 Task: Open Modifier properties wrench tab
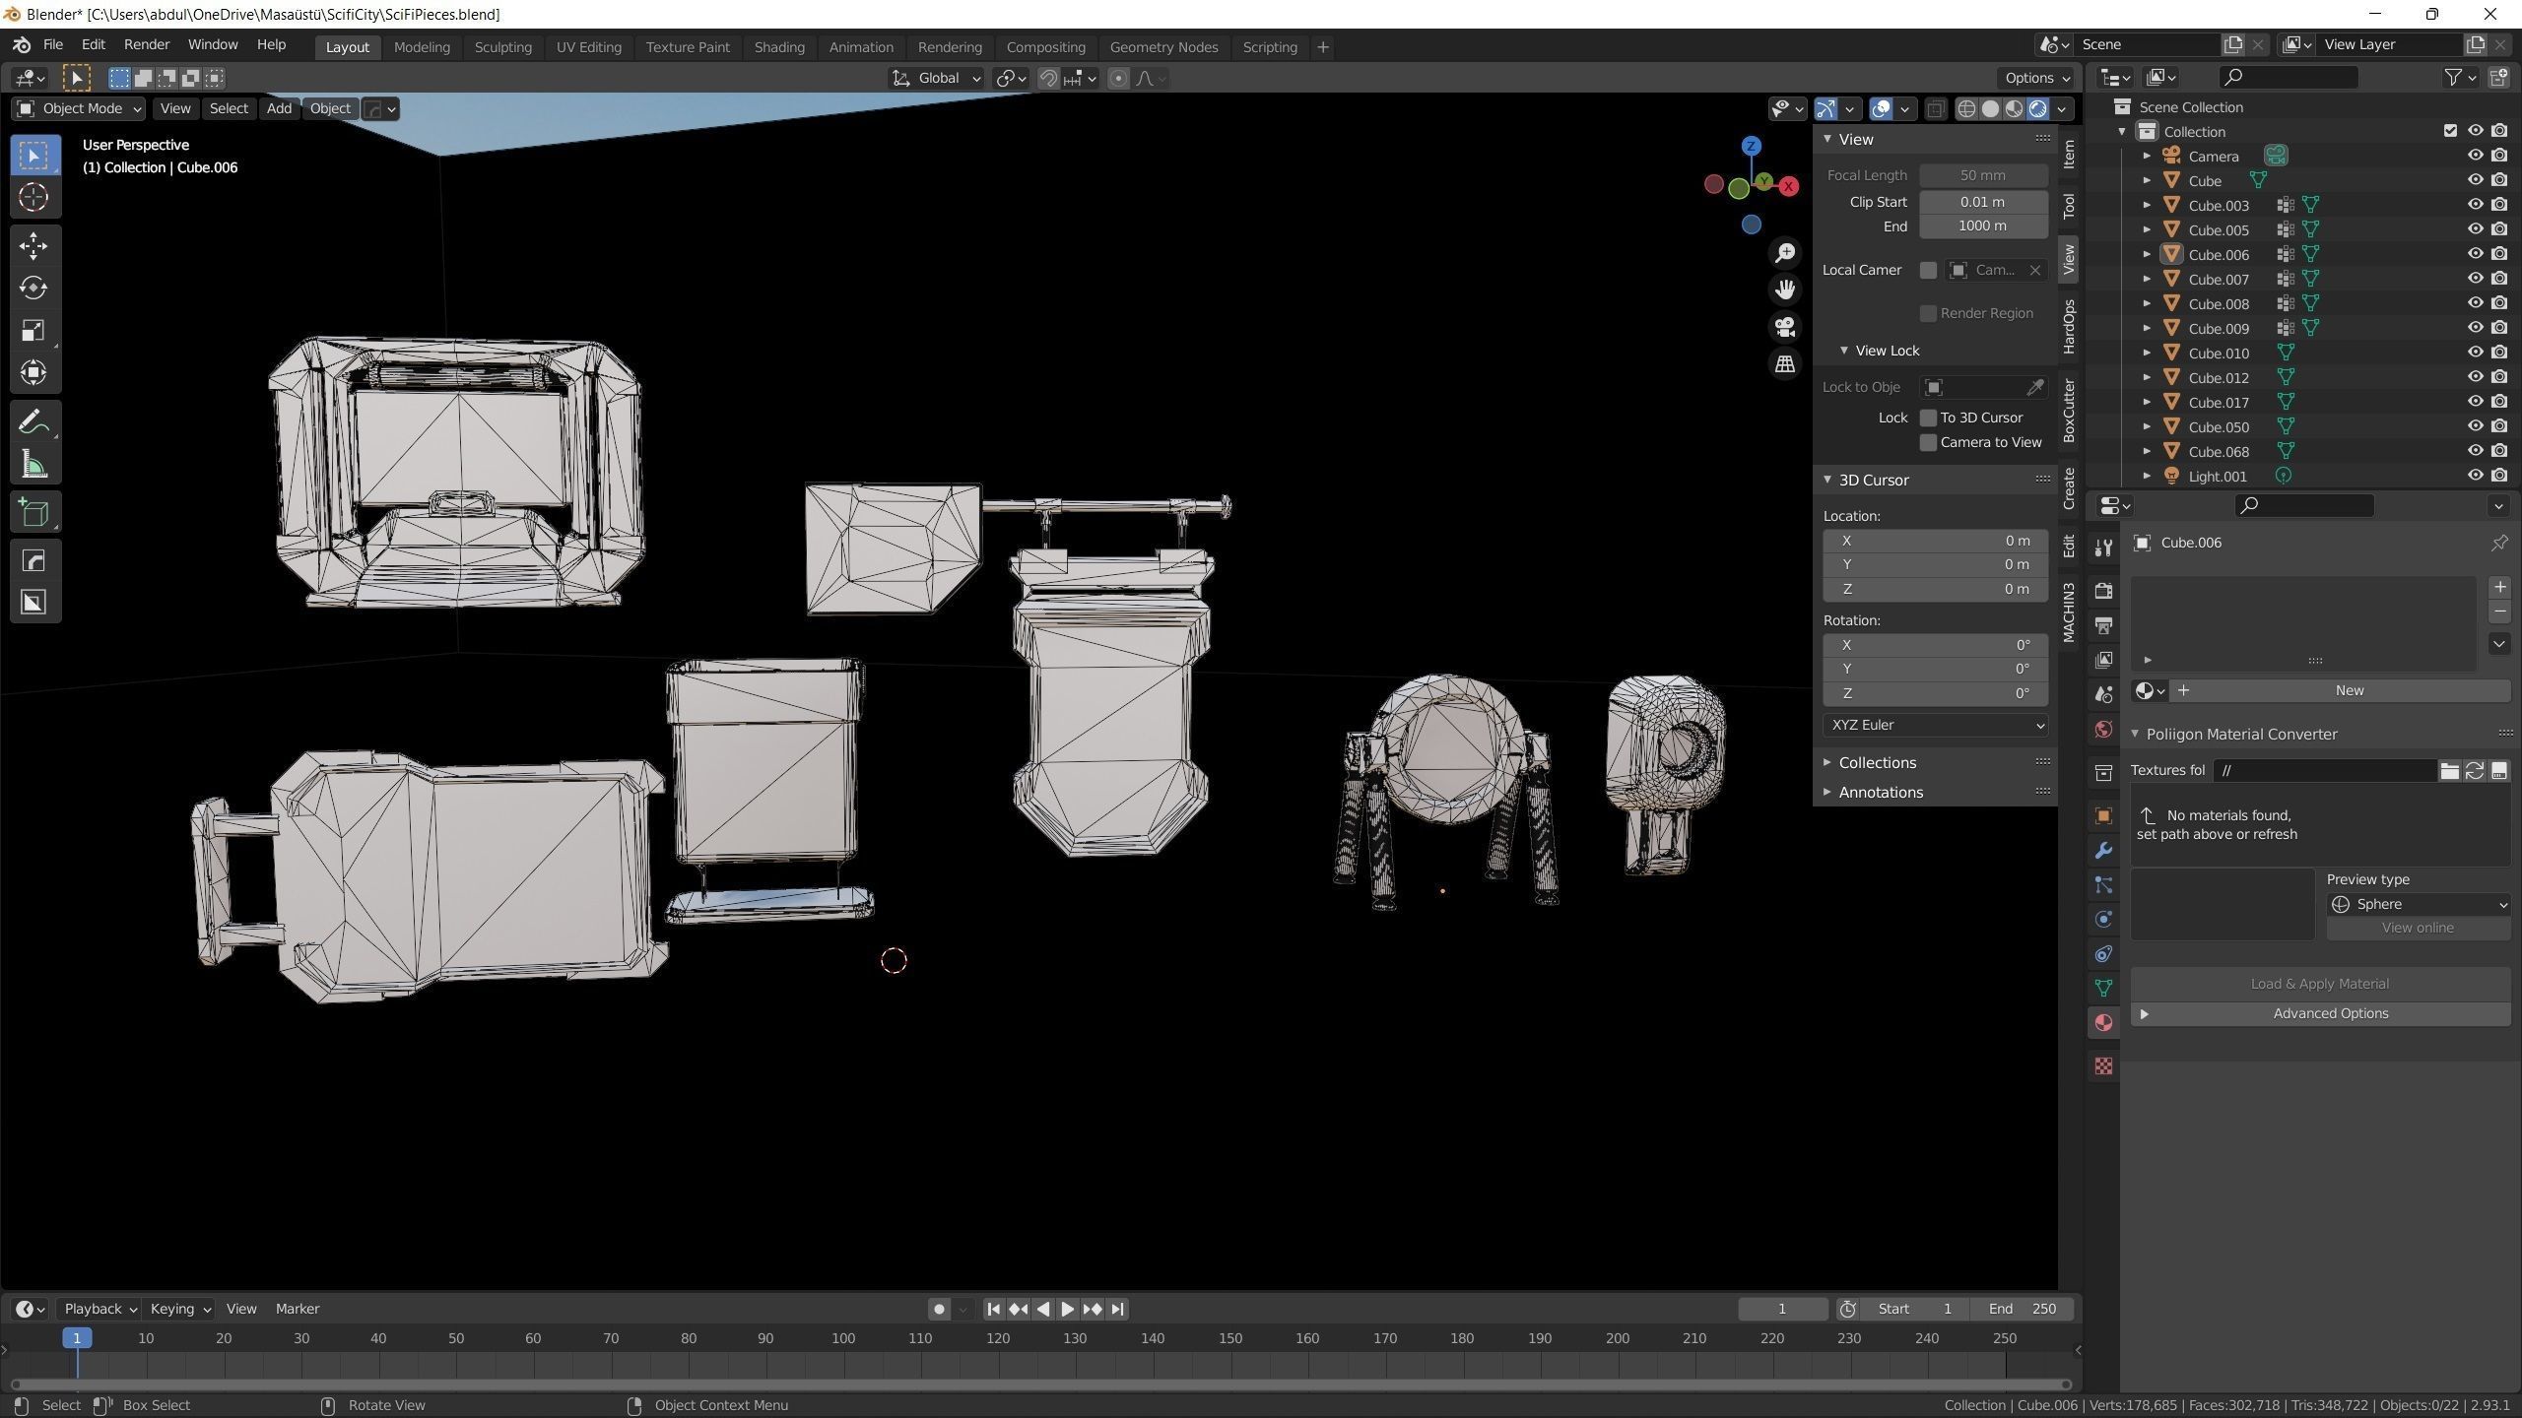click(2103, 851)
